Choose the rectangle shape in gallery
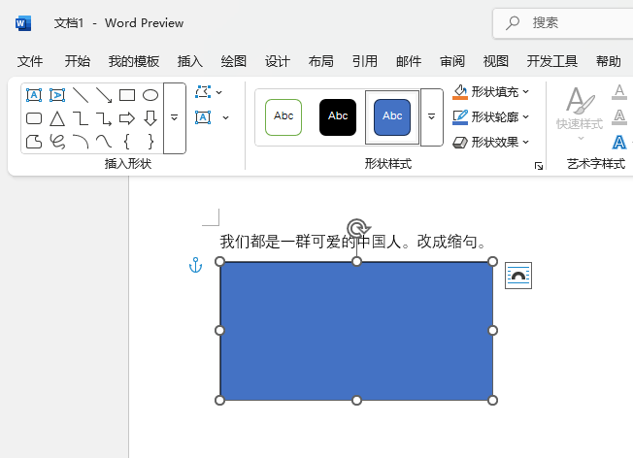 pyautogui.click(x=127, y=95)
